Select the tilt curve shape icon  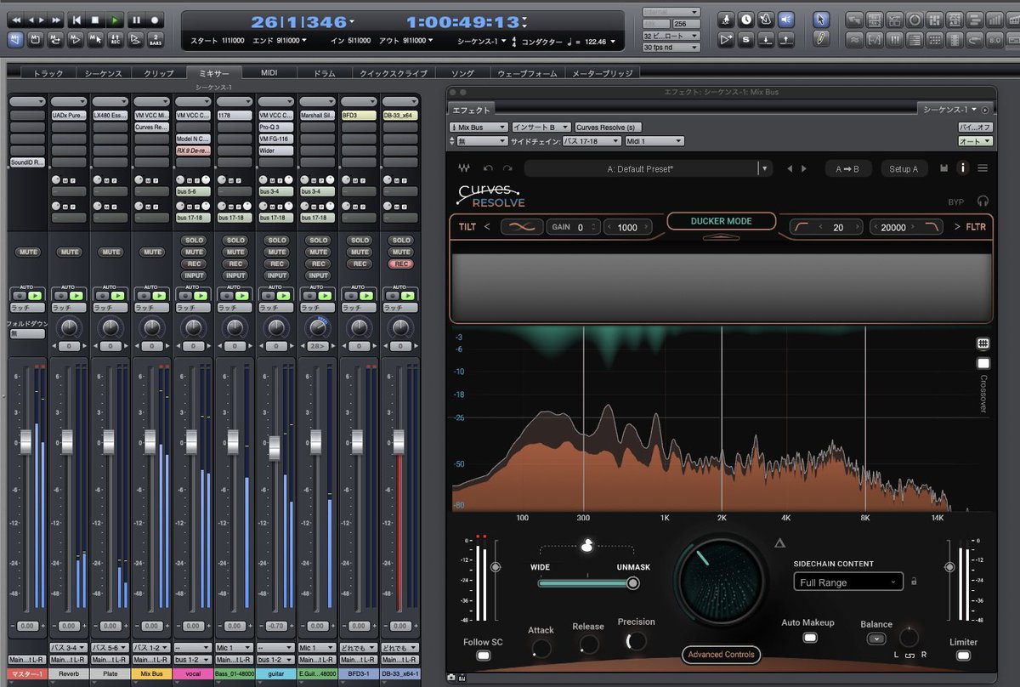[x=522, y=227]
